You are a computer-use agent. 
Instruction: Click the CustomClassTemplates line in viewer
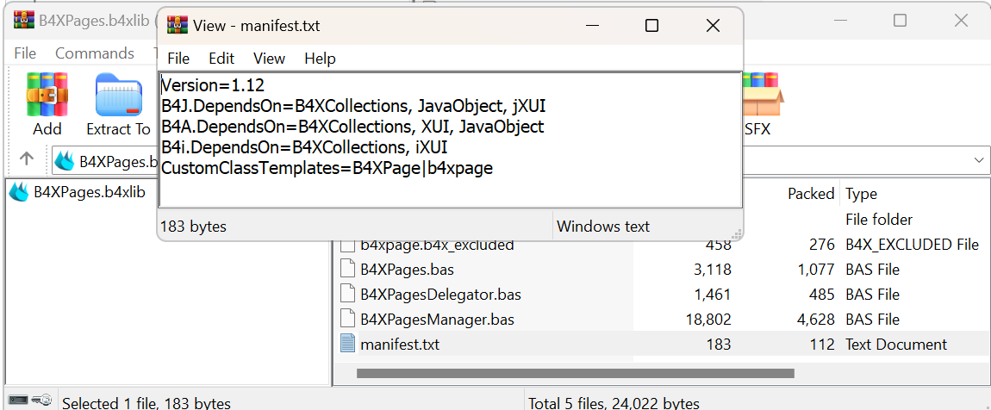(327, 168)
